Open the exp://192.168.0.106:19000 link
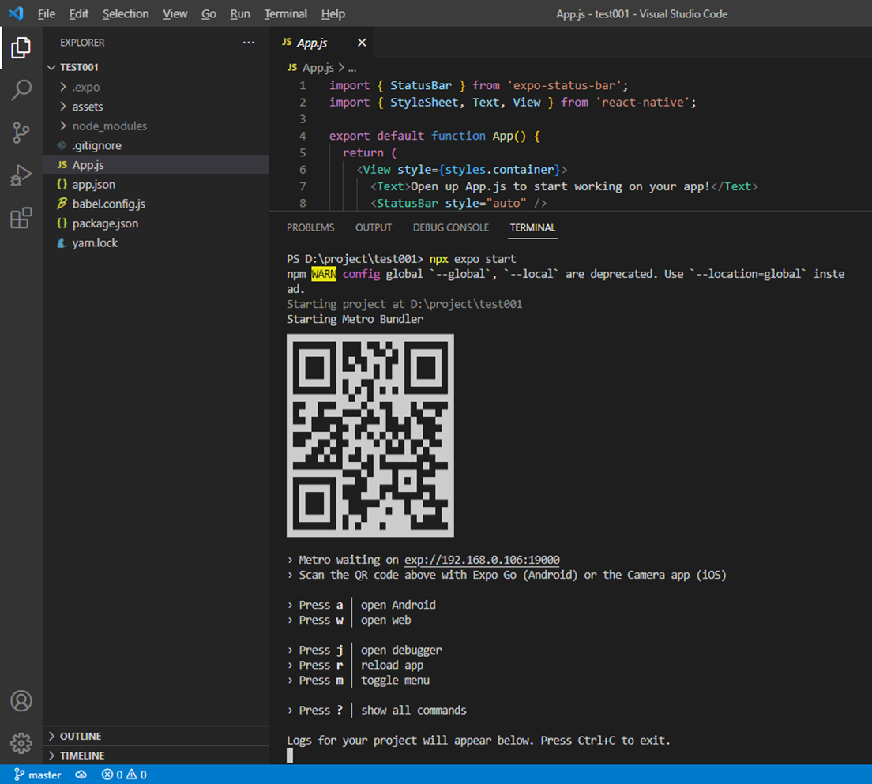Viewport: 872px width, 784px height. 482,559
